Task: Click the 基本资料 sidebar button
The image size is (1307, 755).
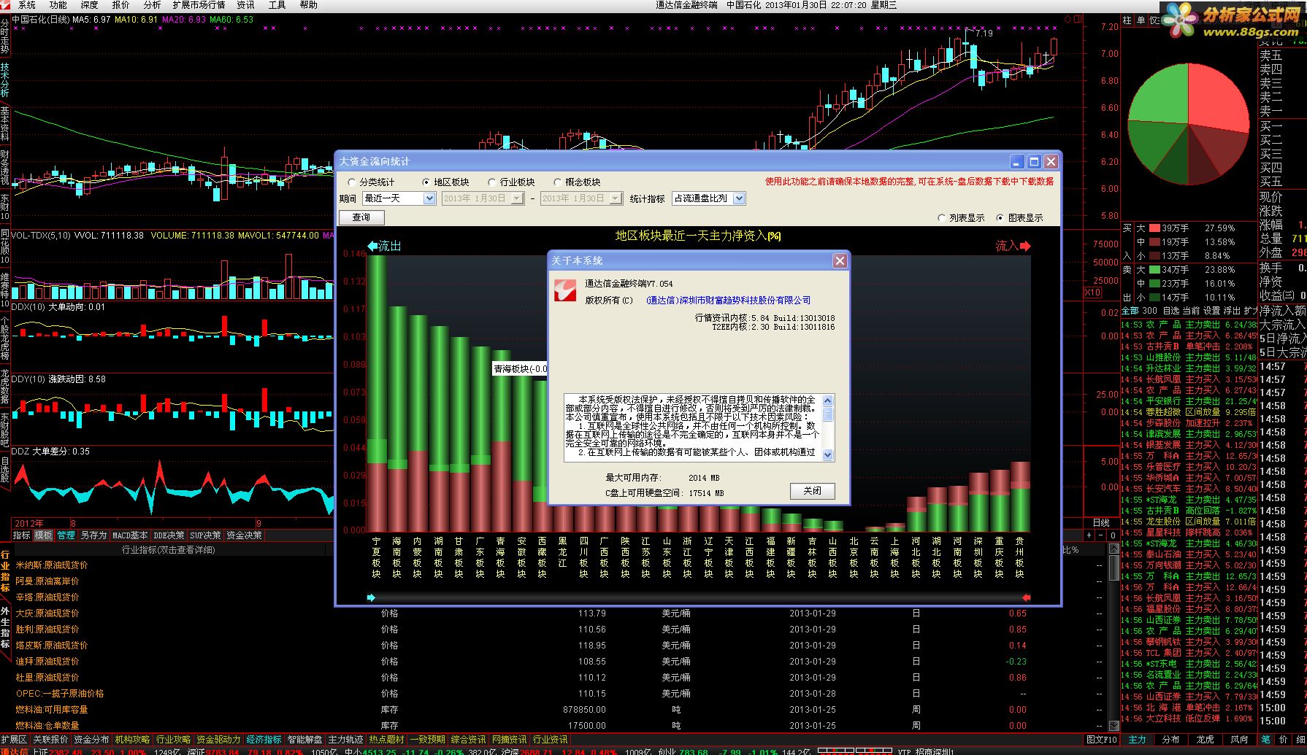Action: pos(5,124)
